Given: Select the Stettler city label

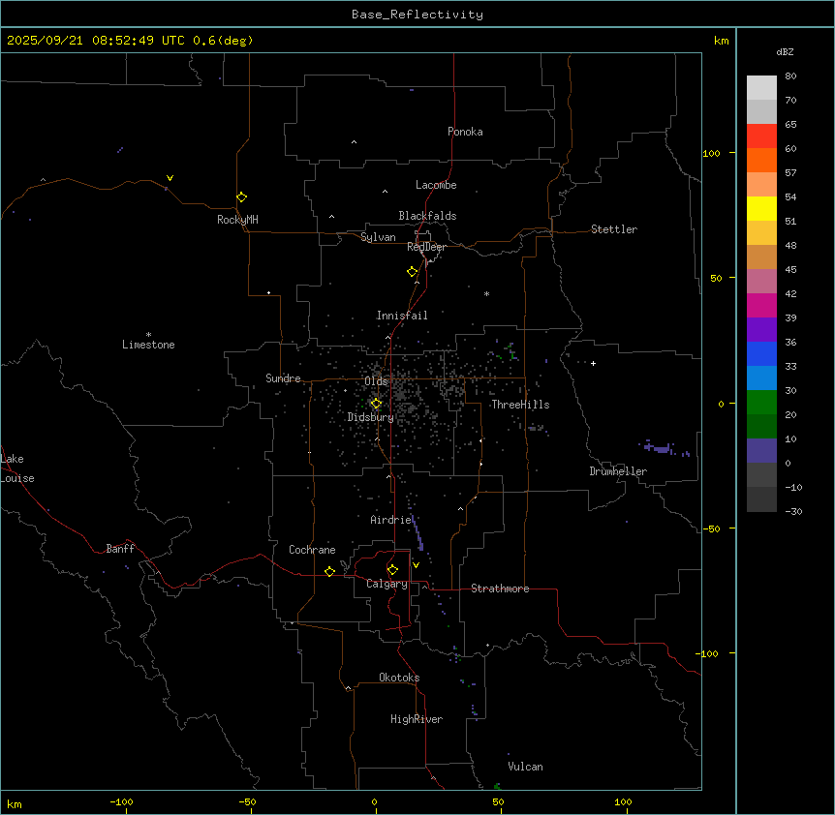Looking at the screenshot, I should click(614, 229).
